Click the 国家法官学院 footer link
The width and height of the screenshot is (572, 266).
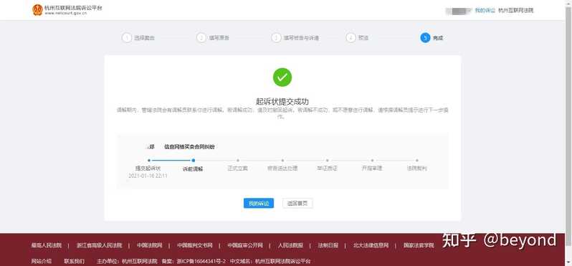[419, 245]
